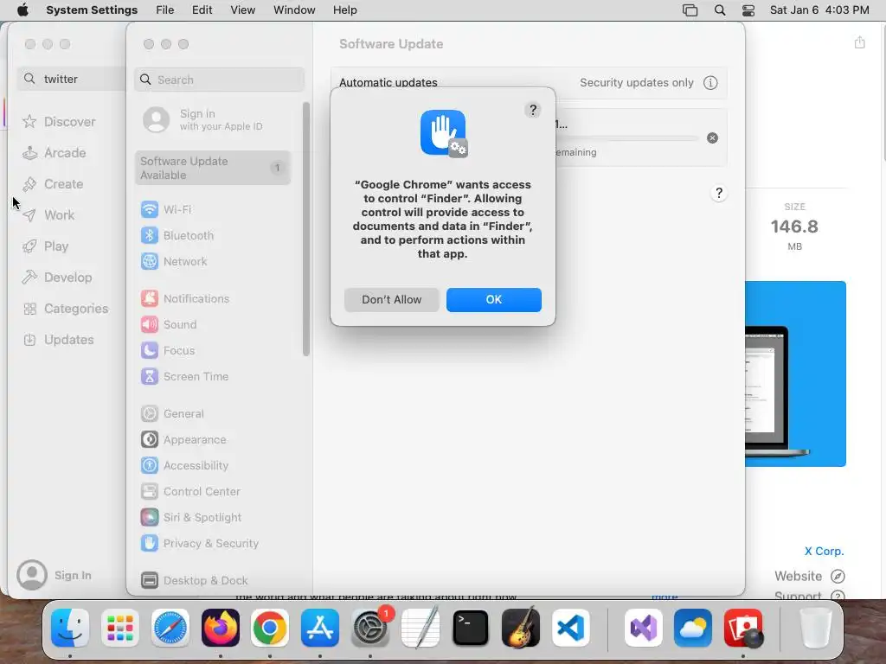Sign in with your Apple ID in System Settings
Screen dimensions: 886x664
click(213, 119)
